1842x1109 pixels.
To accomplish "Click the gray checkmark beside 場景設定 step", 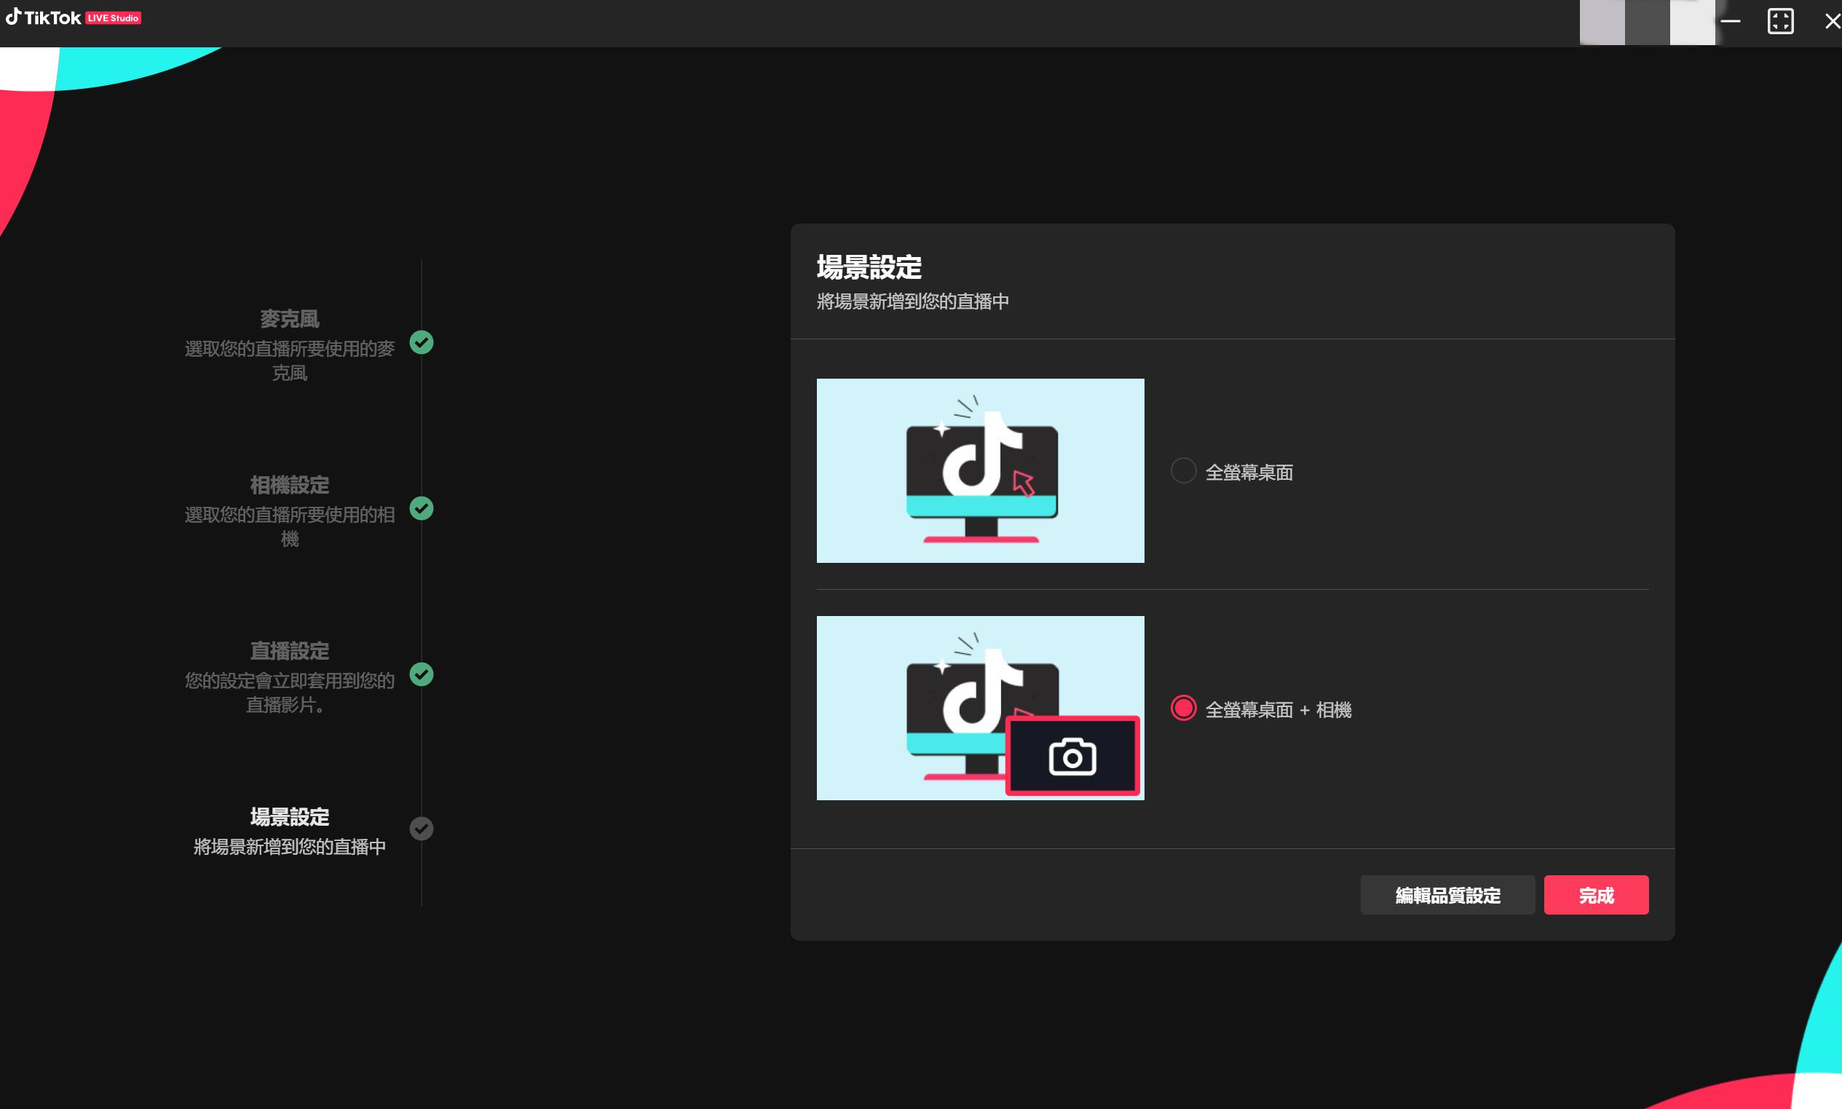I will pyautogui.click(x=422, y=828).
